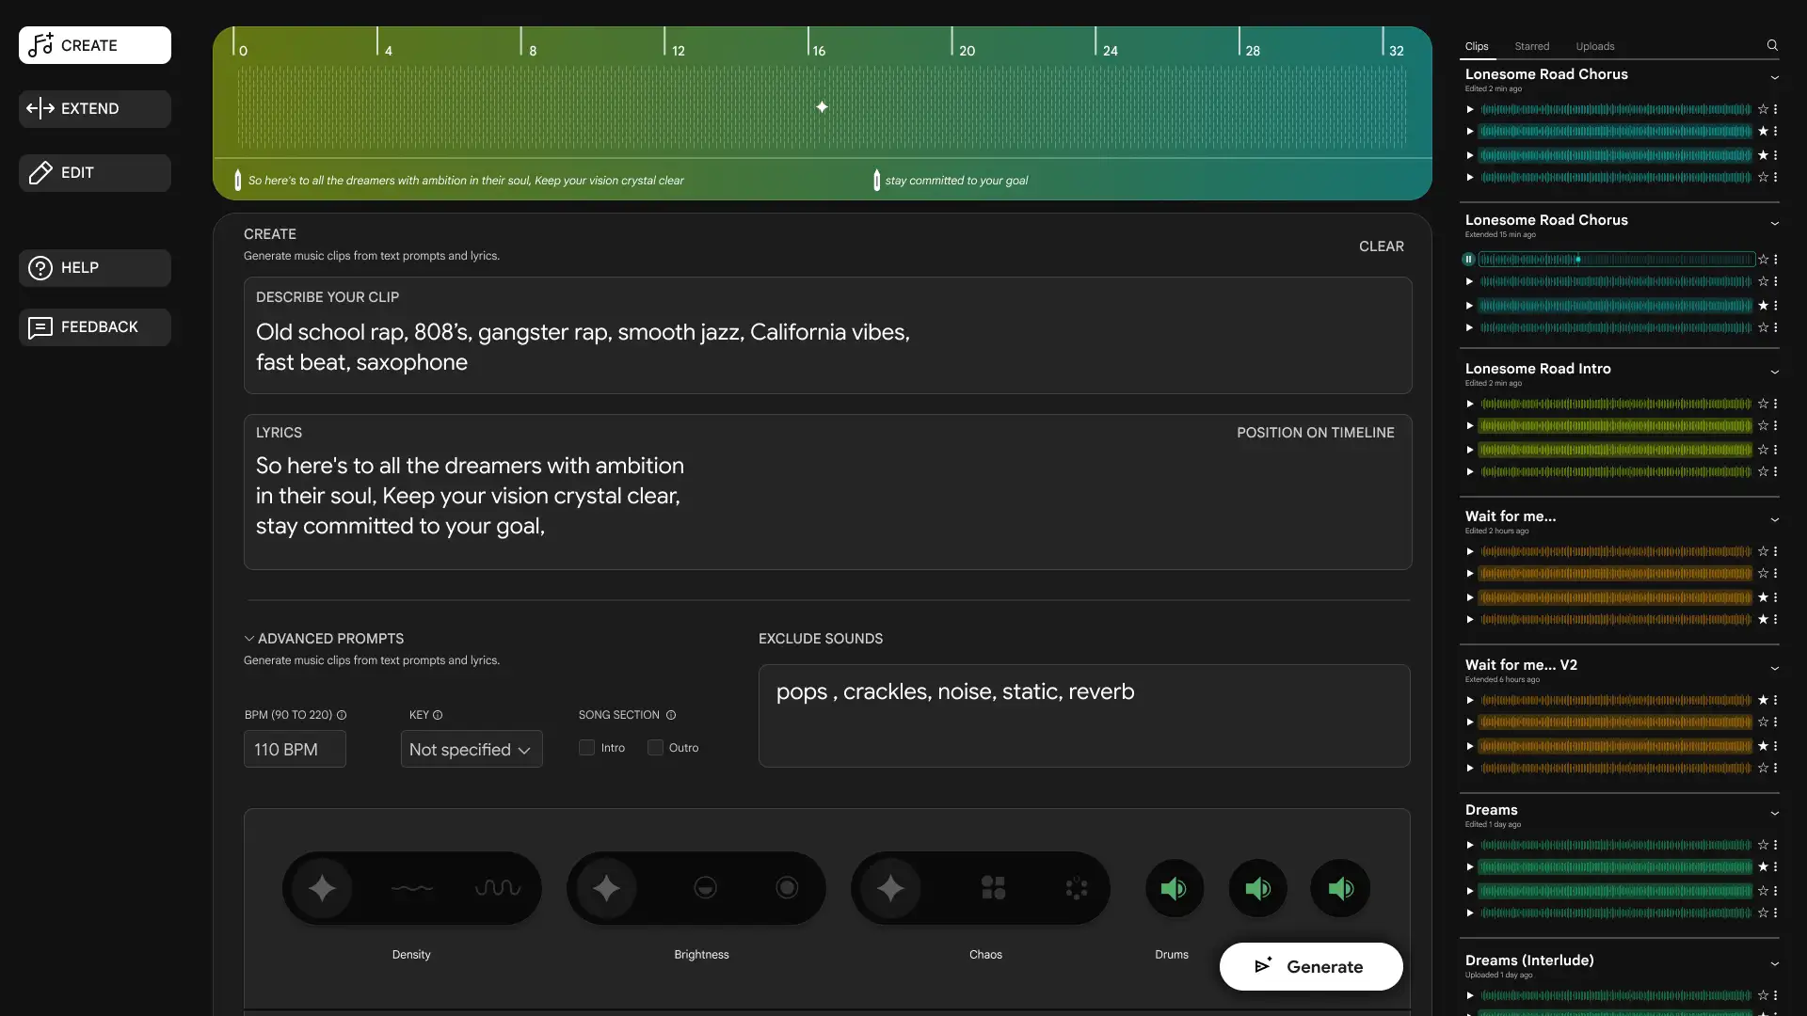1807x1016 pixels.
Task: Play the first clip under Dreams (Interlude)
Action: 1469,996
